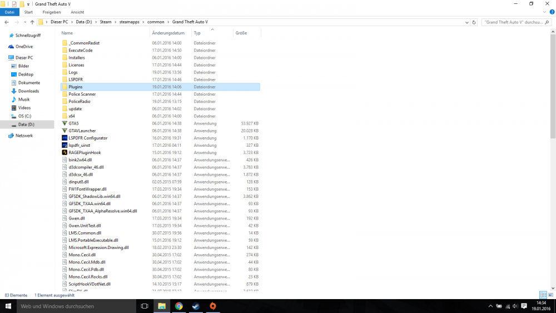Open quick access toolbar customize dropdown
Viewport: 556px width, 313px height.
[28, 4]
